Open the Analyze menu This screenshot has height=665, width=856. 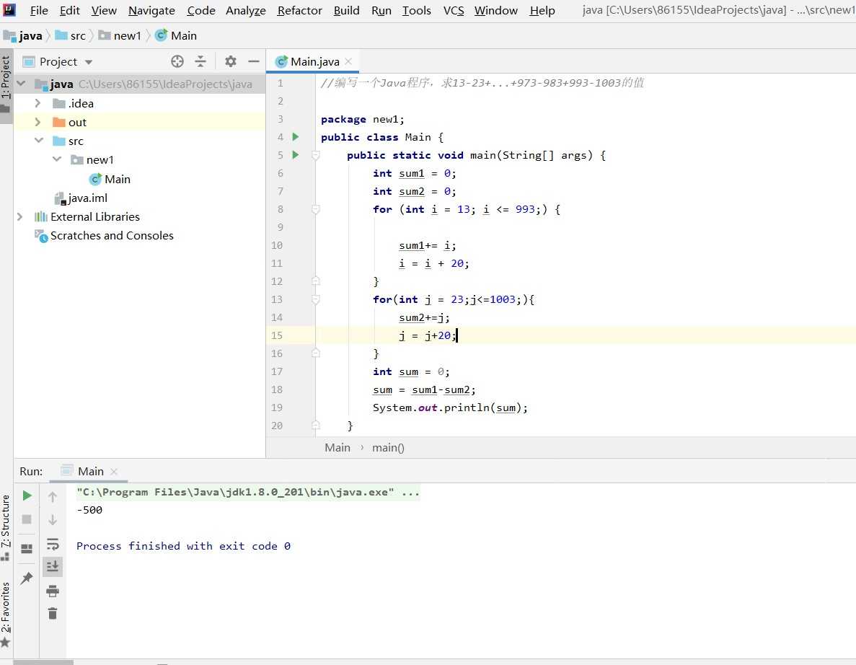246,10
